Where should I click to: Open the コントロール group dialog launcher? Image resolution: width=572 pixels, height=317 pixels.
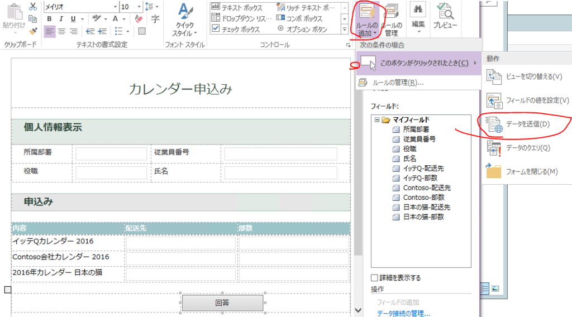click(x=348, y=45)
